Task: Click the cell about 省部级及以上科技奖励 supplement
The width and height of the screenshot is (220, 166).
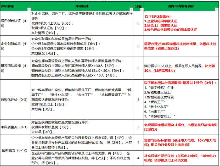Action: point(180,158)
